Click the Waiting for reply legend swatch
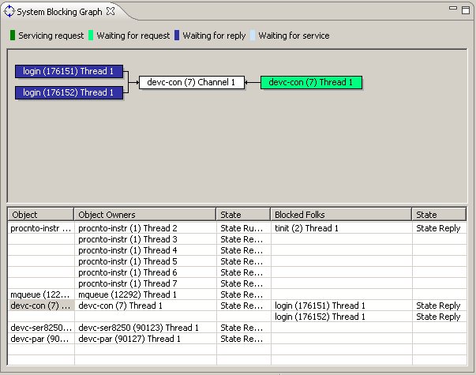Screen dimensions: 476x375 tap(177, 36)
